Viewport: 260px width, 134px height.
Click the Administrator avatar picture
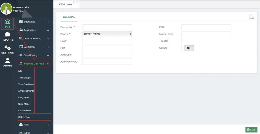pos(6,9)
